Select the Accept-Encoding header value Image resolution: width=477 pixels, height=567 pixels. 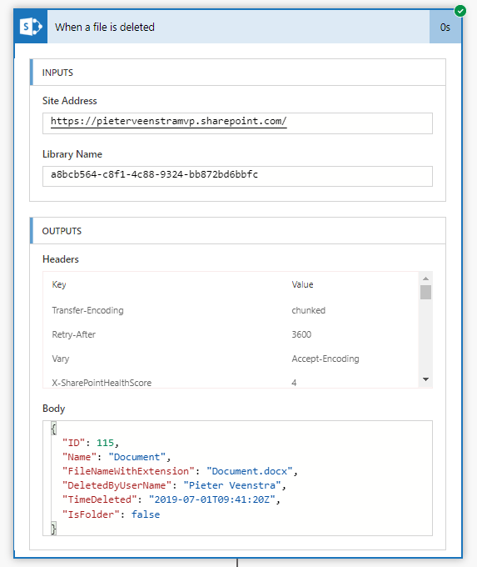pyautogui.click(x=325, y=359)
